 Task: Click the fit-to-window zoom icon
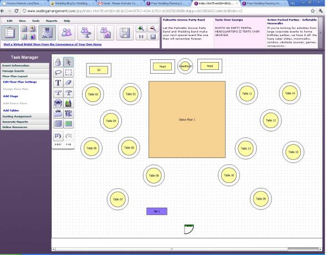(153, 37)
